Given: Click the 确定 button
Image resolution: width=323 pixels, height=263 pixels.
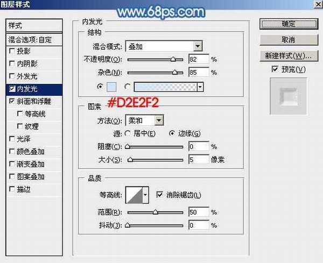Looking at the screenshot, I should click(x=288, y=24).
